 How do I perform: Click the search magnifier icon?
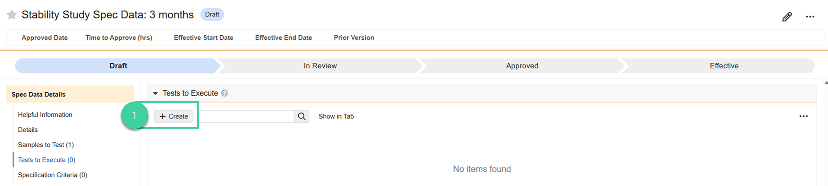point(302,116)
